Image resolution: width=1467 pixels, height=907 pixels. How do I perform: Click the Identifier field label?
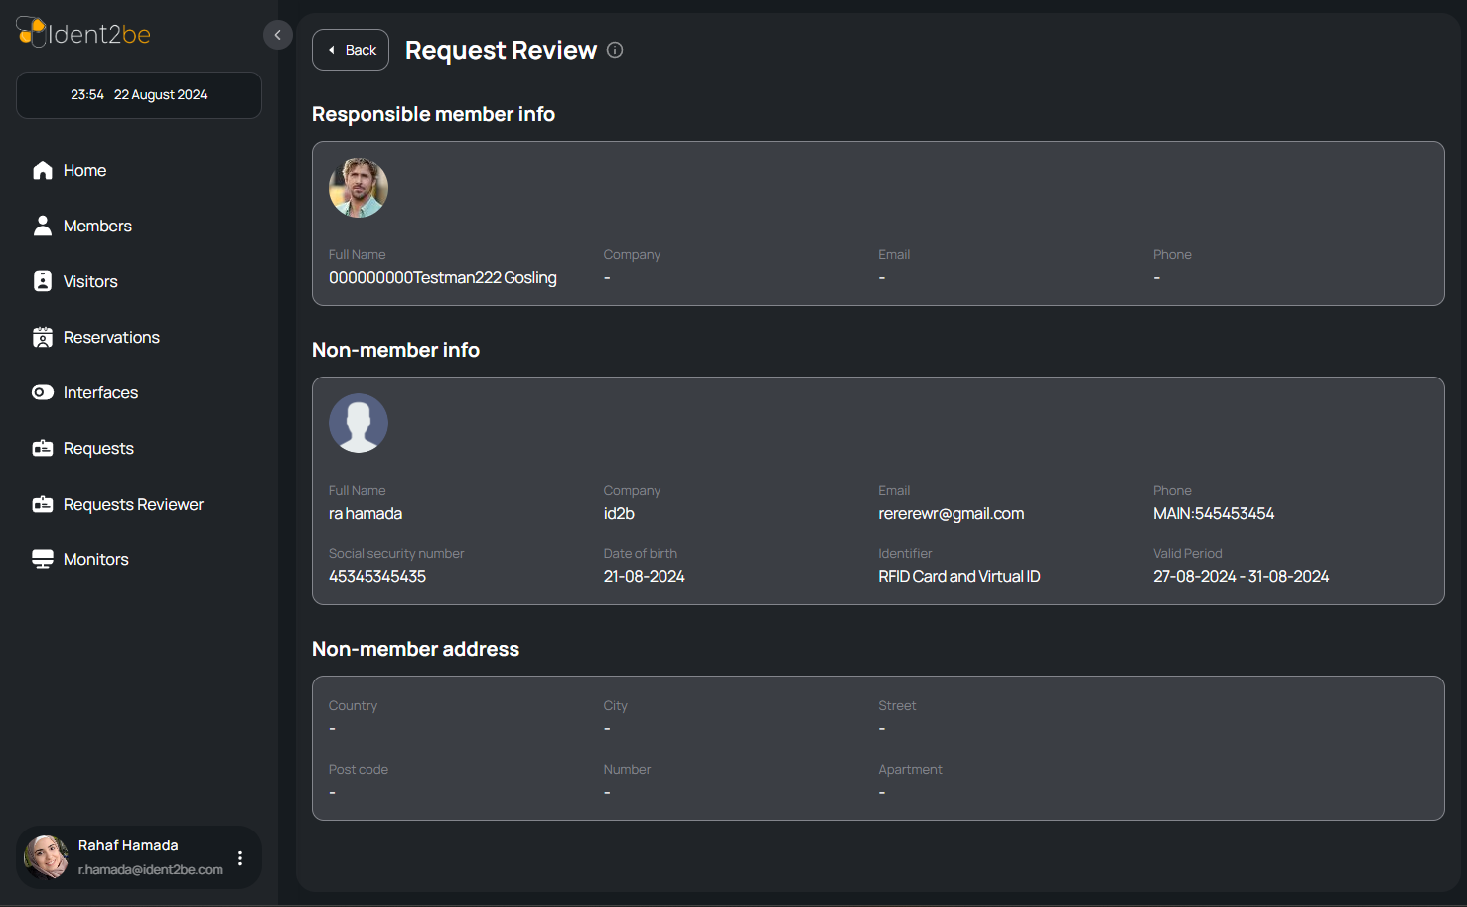(x=905, y=553)
